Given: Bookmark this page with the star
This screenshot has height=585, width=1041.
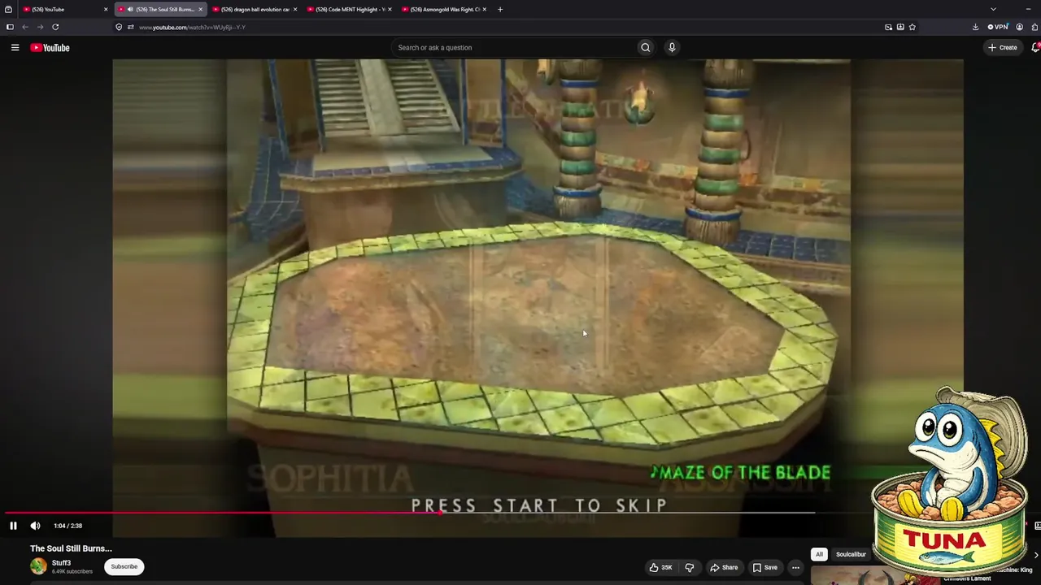Looking at the screenshot, I should click(x=913, y=27).
